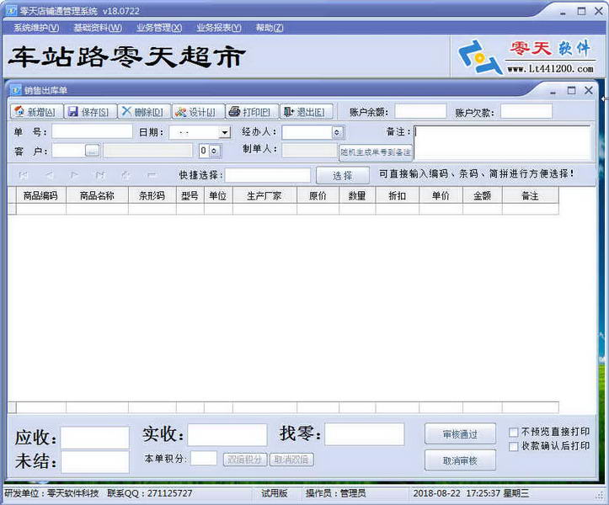Screen dimensions: 609x505
Task: Focus the 客户 code input field
Action: point(68,151)
